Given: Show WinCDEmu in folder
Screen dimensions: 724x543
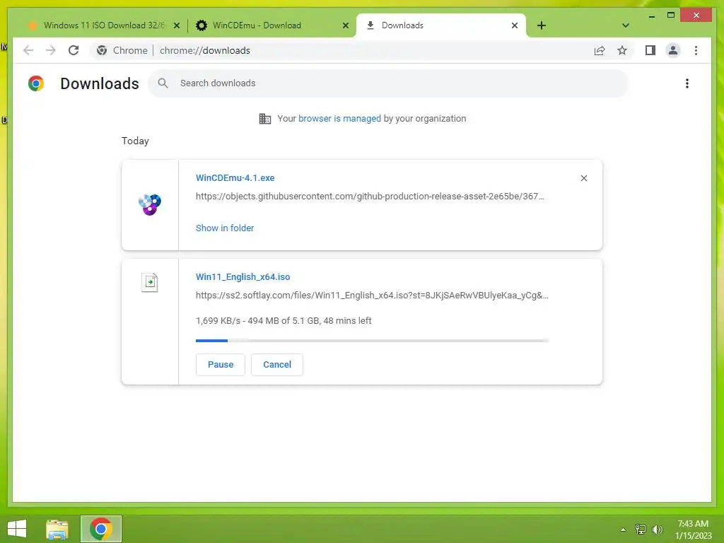Looking at the screenshot, I should [x=224, y=228].
